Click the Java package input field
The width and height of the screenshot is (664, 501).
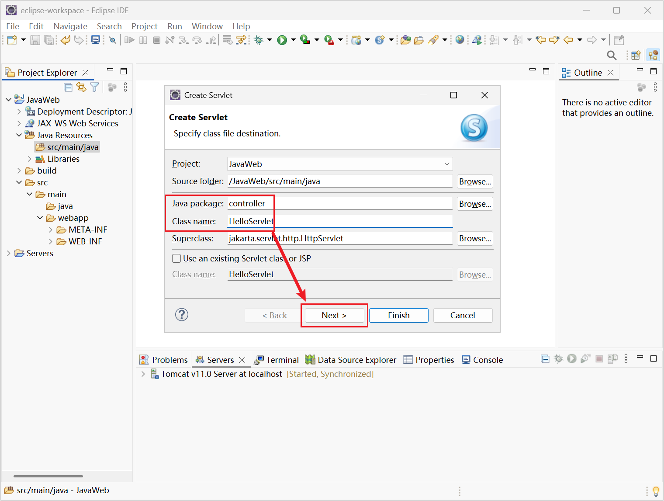pyautogui.click(x=340, y=204)
